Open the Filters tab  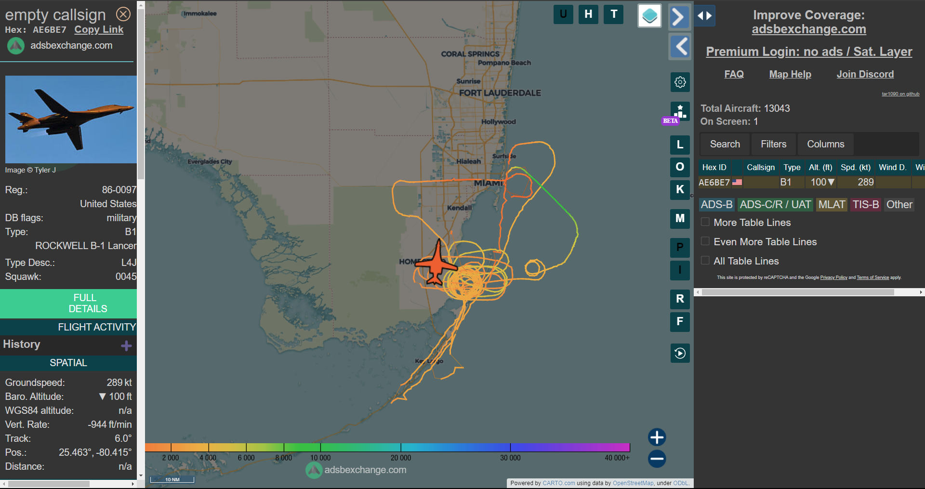[773, 144]
